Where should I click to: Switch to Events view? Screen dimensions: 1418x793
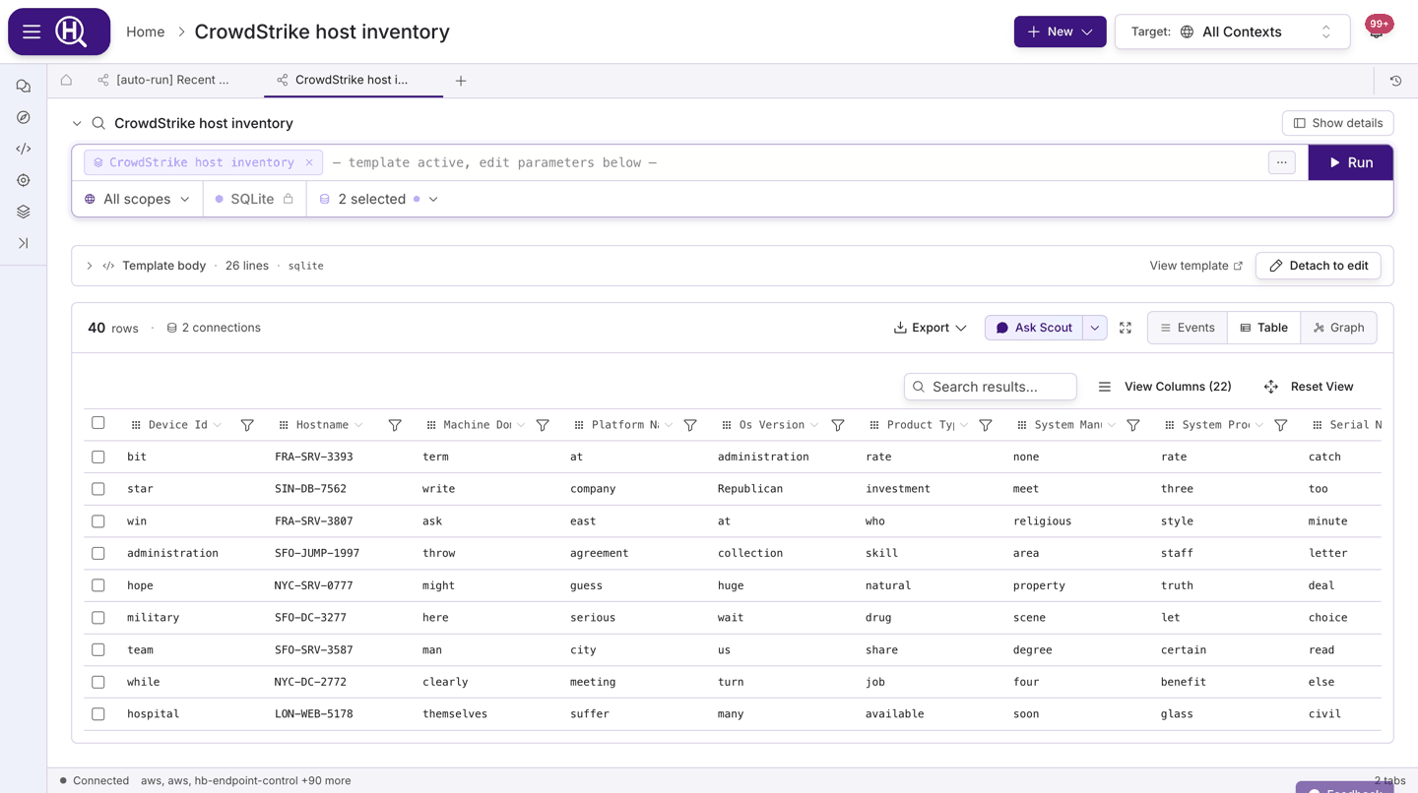click(1188, 328)
